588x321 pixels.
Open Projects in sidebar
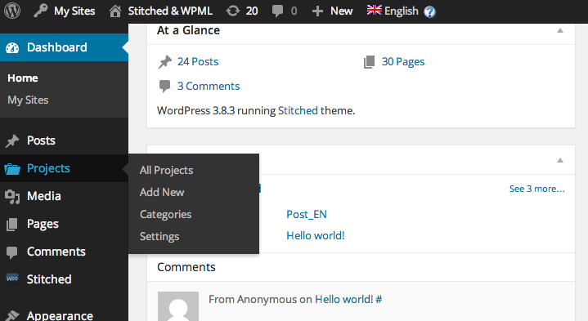pos(48,168)
